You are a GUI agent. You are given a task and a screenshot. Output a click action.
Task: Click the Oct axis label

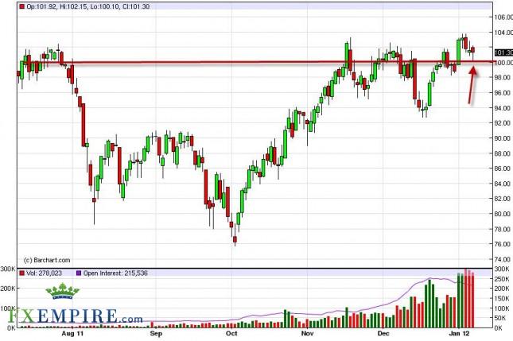coord(231,334)
